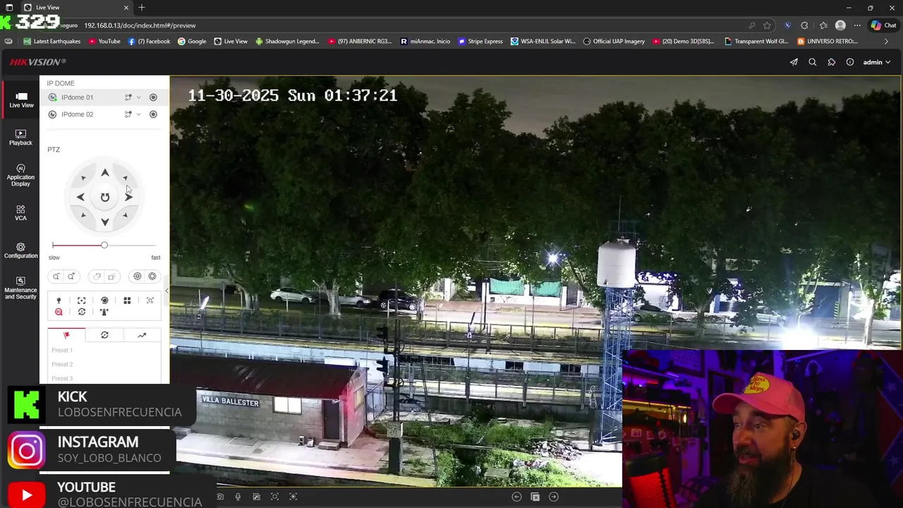The image size is (903, 508).
Task: Pan camera up with PTZ arrow
Action: click(104, 173)
